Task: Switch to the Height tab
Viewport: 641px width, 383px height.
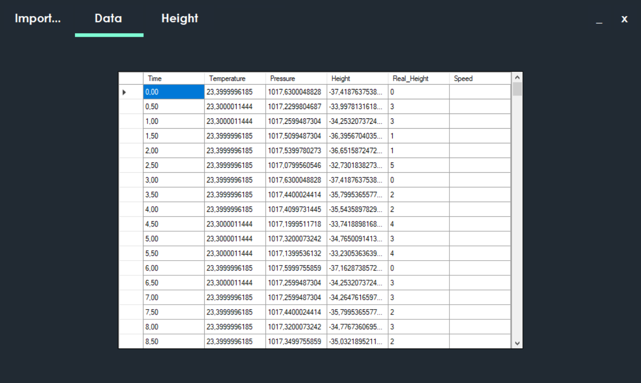Action: [x=180, y=19]
